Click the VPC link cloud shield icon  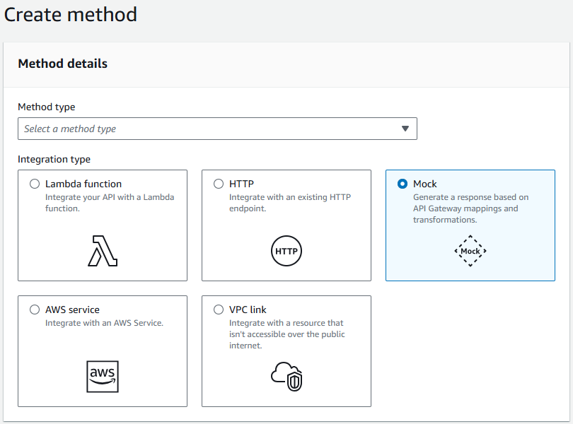pyautogui.click(x=287, y=377)
